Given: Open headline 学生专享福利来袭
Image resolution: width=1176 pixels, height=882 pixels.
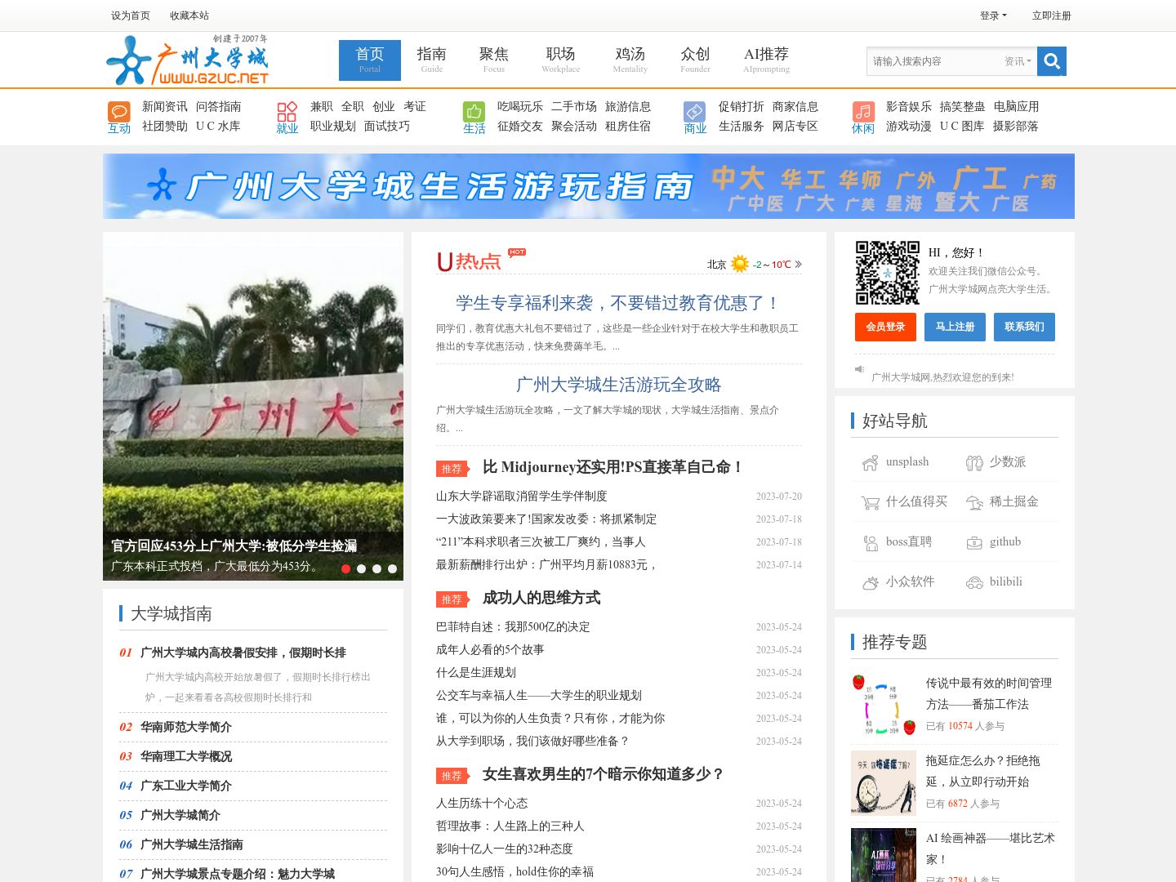Looking at the screenshot, I should click(618, 303).
